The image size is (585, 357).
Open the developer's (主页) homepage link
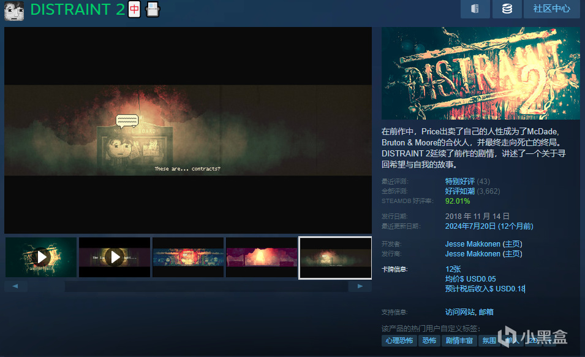(513, 244)
